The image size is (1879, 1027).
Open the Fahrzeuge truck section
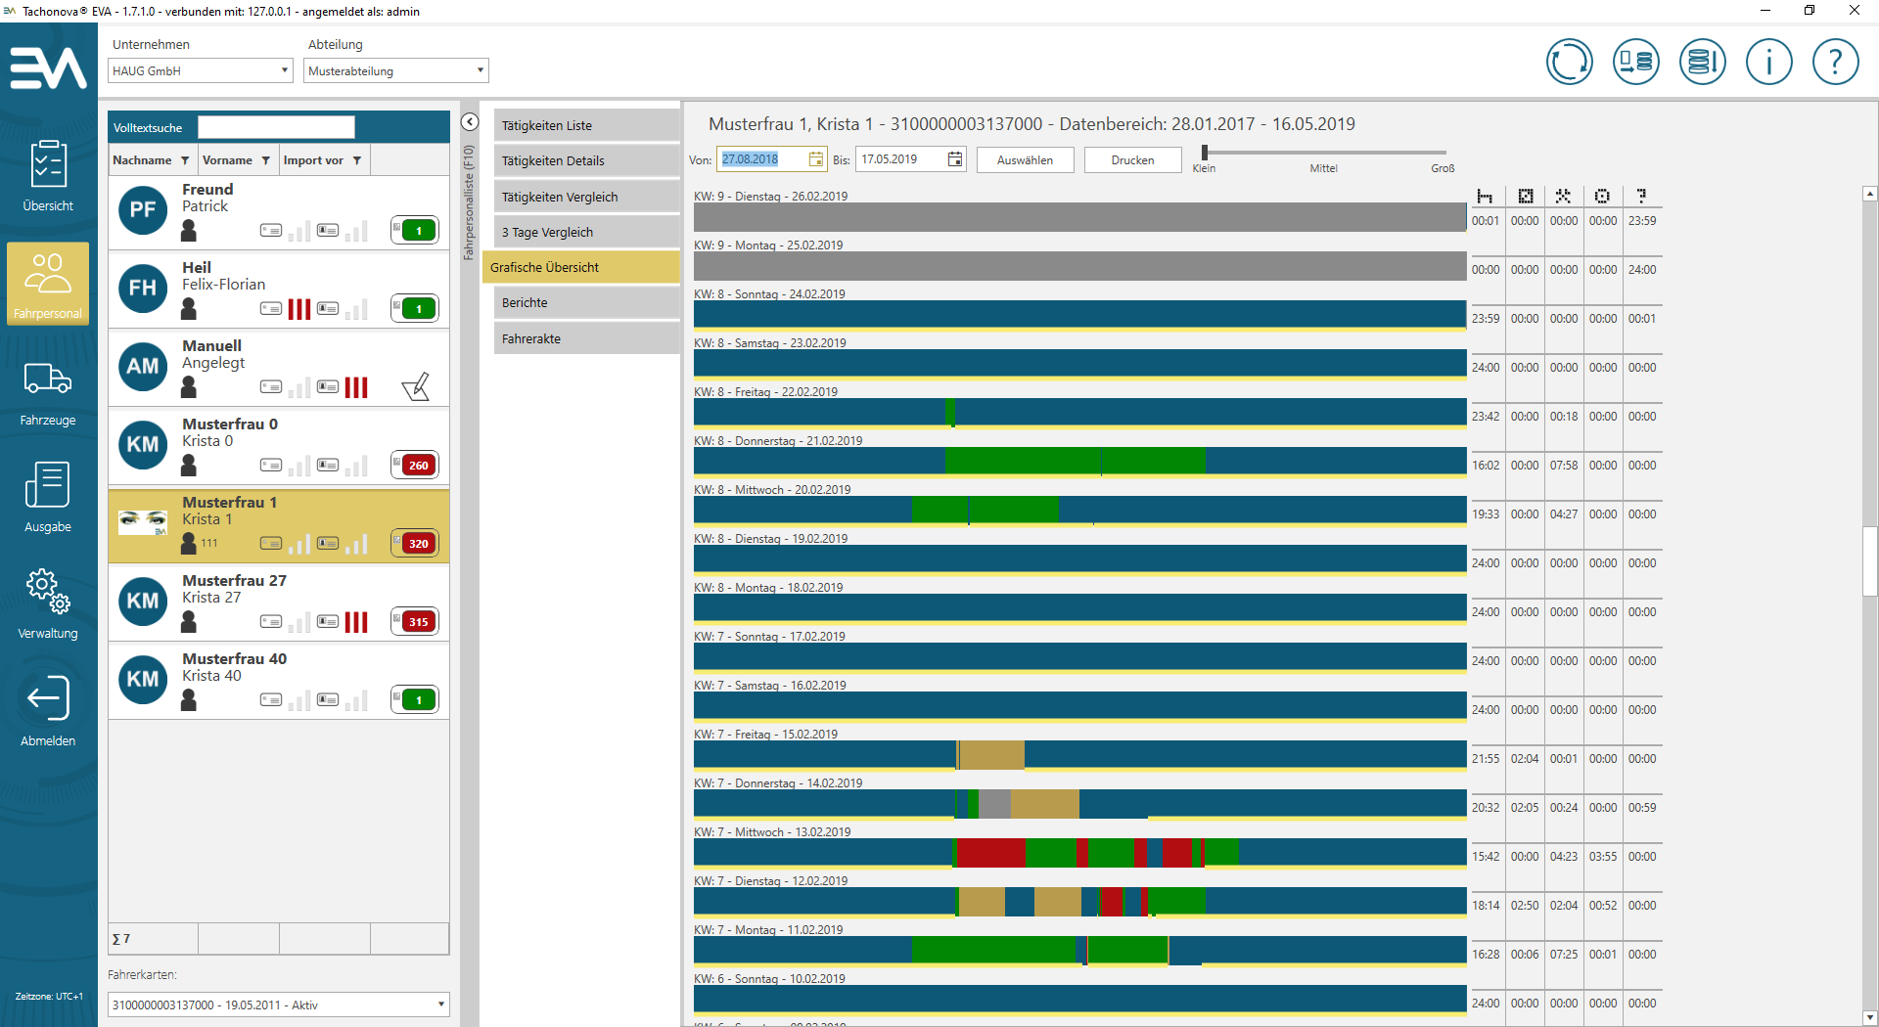point(48,390)
